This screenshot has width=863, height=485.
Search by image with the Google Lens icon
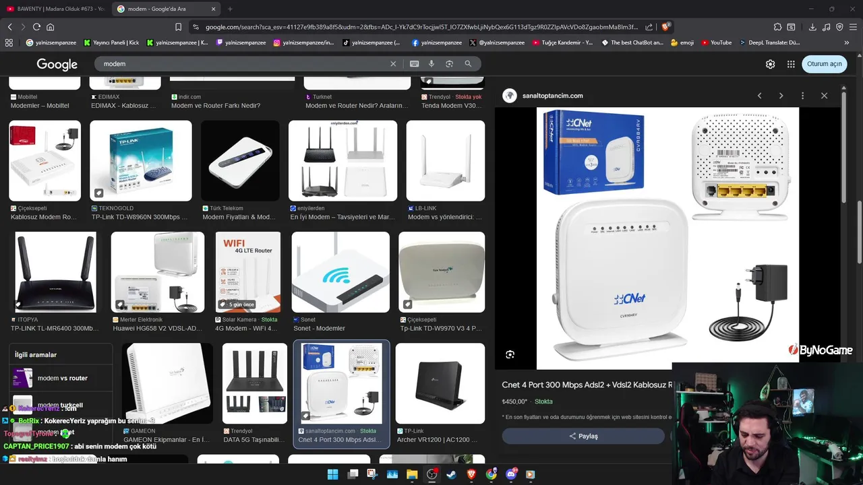coord(449,64)
